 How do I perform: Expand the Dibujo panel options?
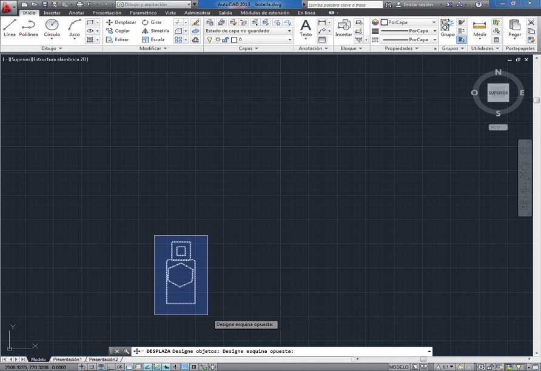click(x=52, y=48)
